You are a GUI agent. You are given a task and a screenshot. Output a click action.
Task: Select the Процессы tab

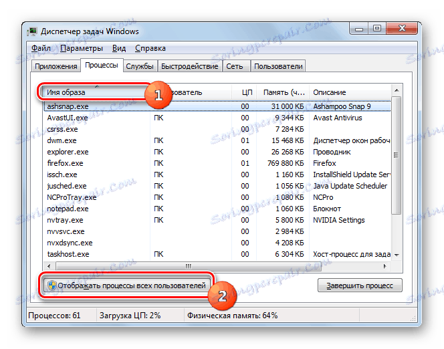pyautogui.click(x=102, y=65)
